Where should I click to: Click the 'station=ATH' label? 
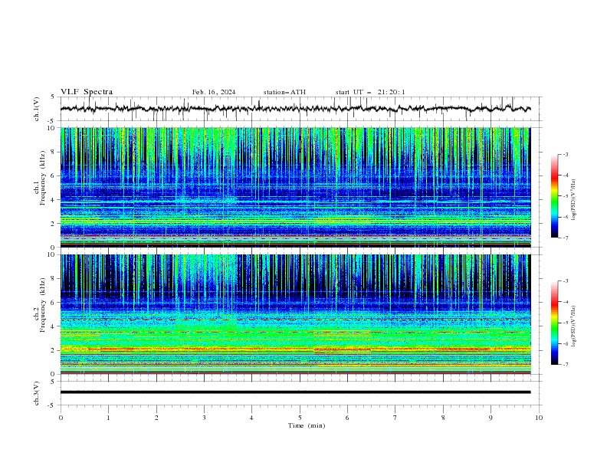point(284,92)
